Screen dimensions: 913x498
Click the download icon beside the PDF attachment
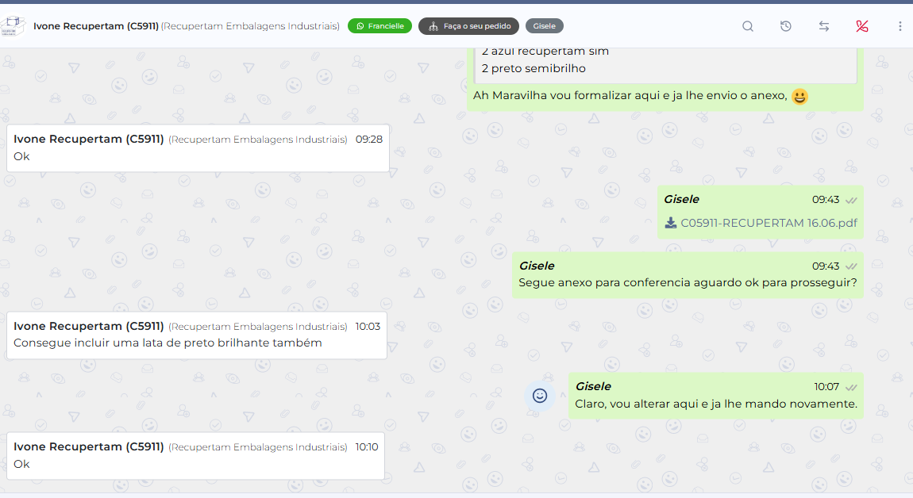point(671,223)
